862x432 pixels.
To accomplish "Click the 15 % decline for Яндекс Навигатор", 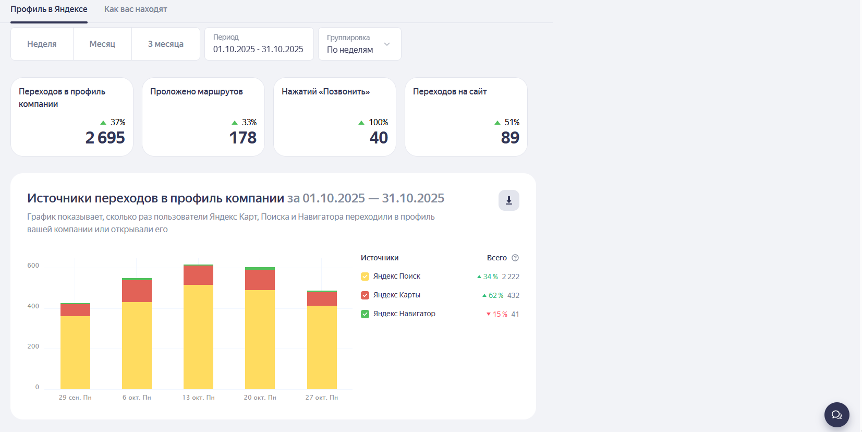I will 497,314.
